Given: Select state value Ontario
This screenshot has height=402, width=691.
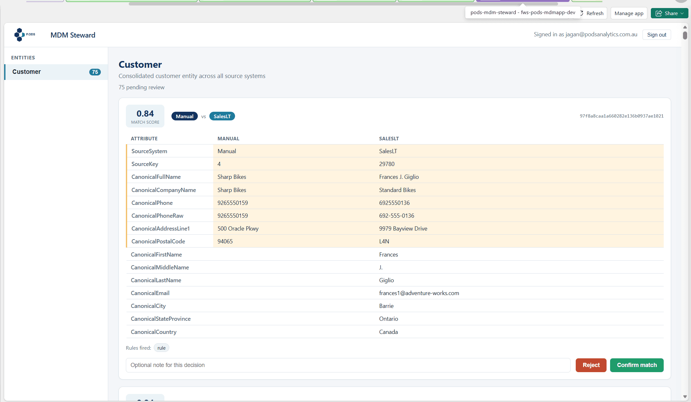Looking at the screenshot, I should [x=389, y=319].
